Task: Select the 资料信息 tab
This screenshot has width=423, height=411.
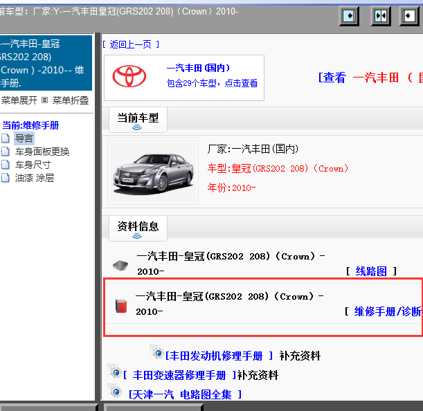Action: point(138,228)
